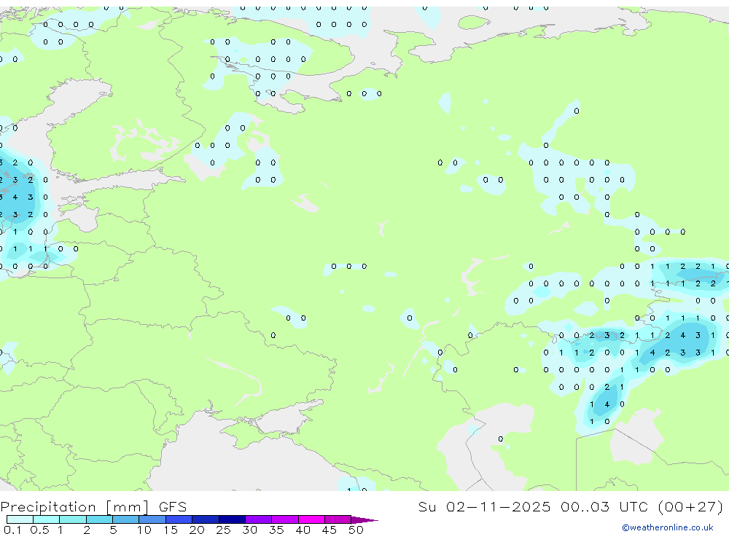729x534 pixels.
Task: Pick the 45–50 mm legend color swatch
Action: click(x=338, y=519)
